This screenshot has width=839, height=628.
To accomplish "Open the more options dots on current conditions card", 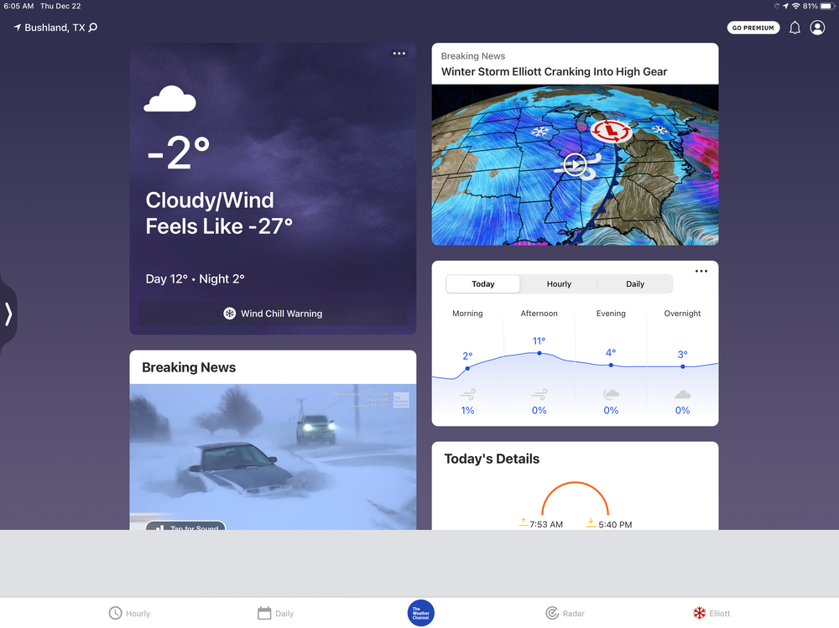I will 399,54.
